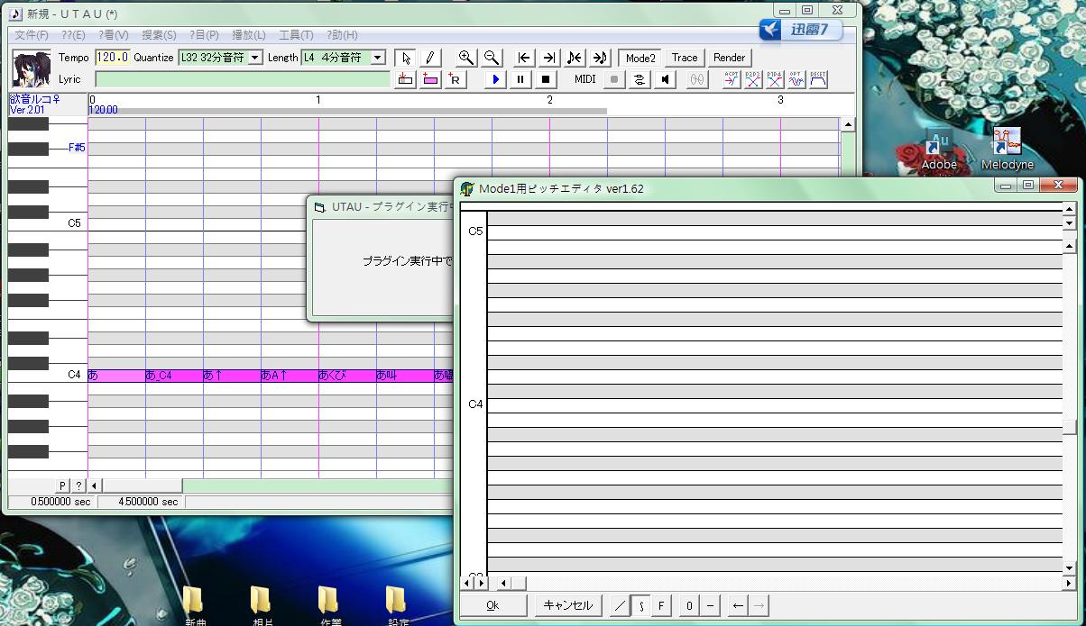Open the Adobe Audition desktop shortcut
1086x626 pixels.
point(939,149)
